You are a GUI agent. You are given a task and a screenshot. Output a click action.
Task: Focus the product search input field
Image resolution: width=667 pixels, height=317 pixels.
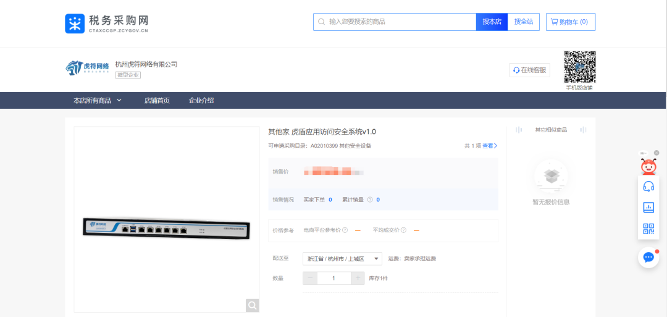point(394,22)
